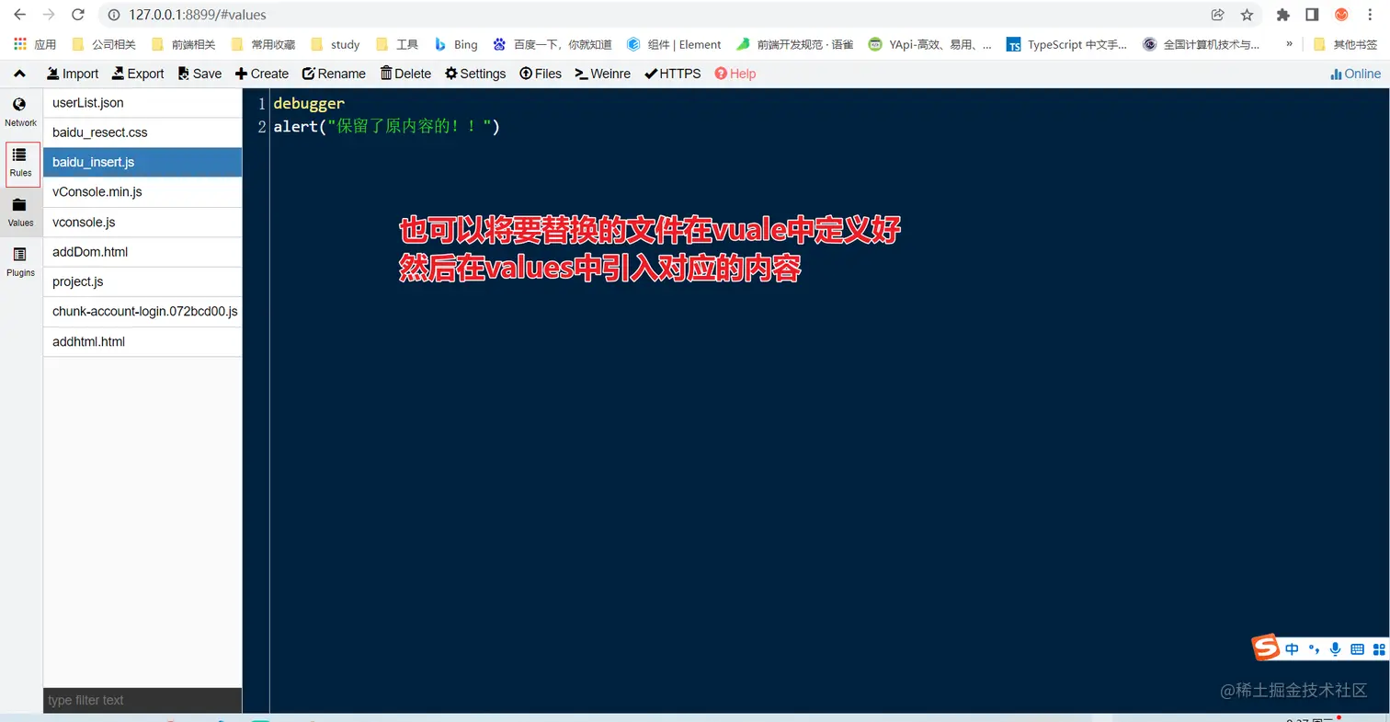Open the browser profile avatar
1390x722 pixels.
tap(1341, 15)
